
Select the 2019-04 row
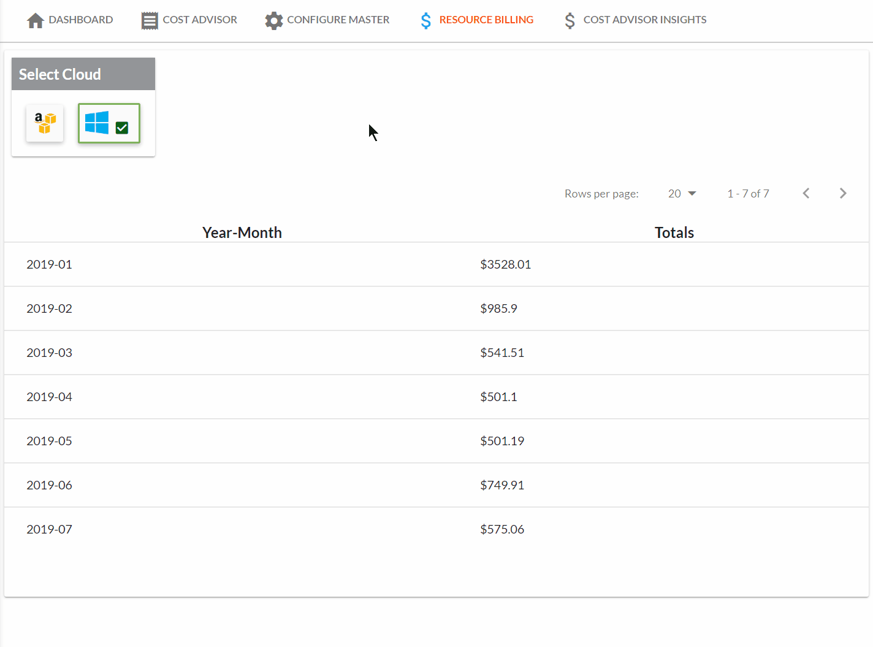[x=436, y=397]
